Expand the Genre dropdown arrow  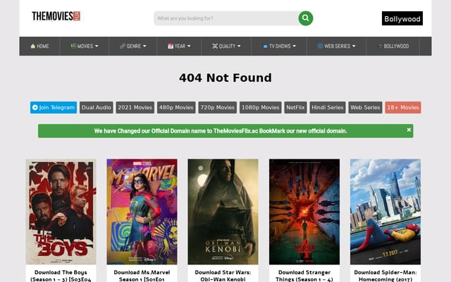(144, 46)
